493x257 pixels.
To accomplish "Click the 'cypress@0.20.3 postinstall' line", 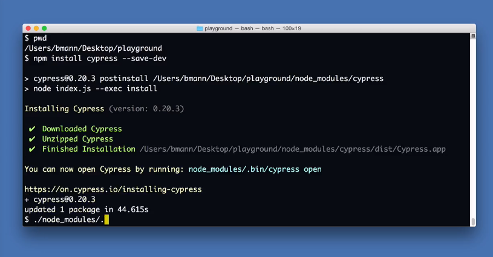I will (204, 79).
